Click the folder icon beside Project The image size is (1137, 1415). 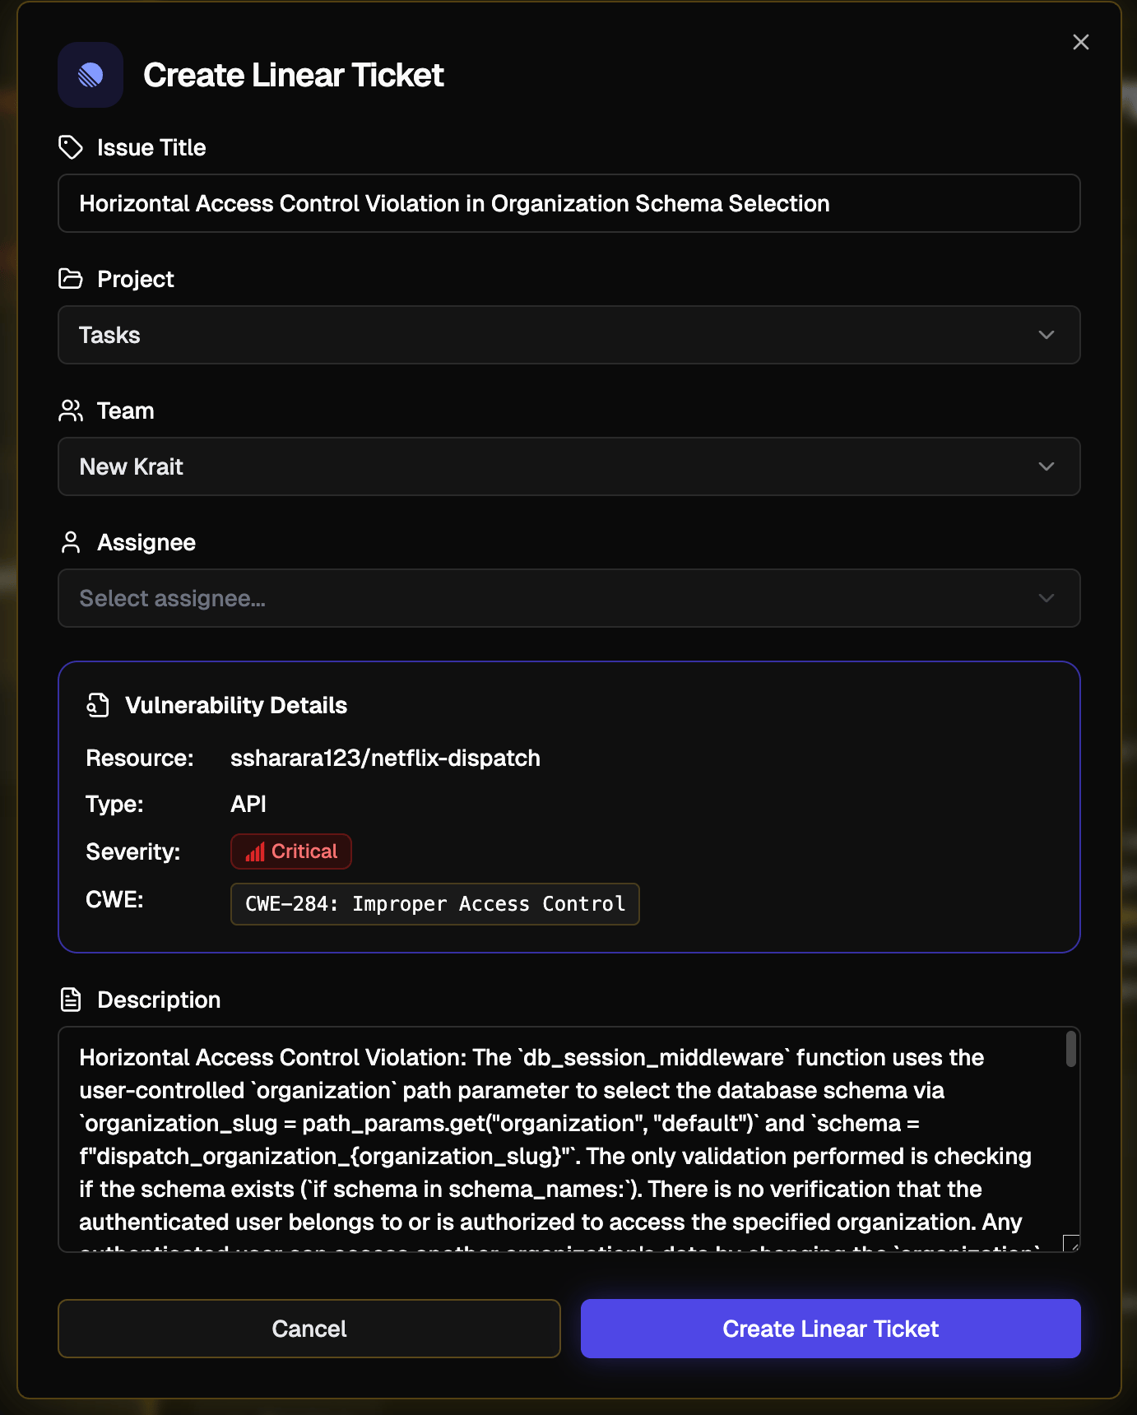71,279
